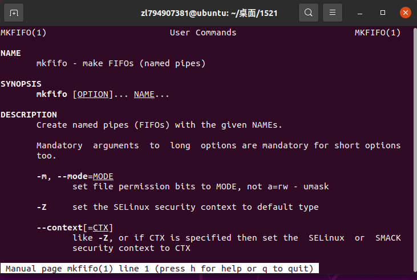This screenshot has width=417, height=280.
Task: Click the User Commands header text
Action: coord(203,33)
